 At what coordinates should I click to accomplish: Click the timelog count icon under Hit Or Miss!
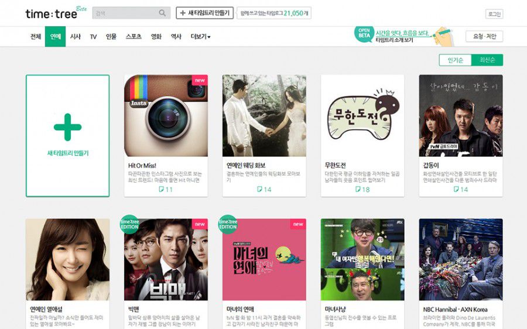tap(162, 189)
